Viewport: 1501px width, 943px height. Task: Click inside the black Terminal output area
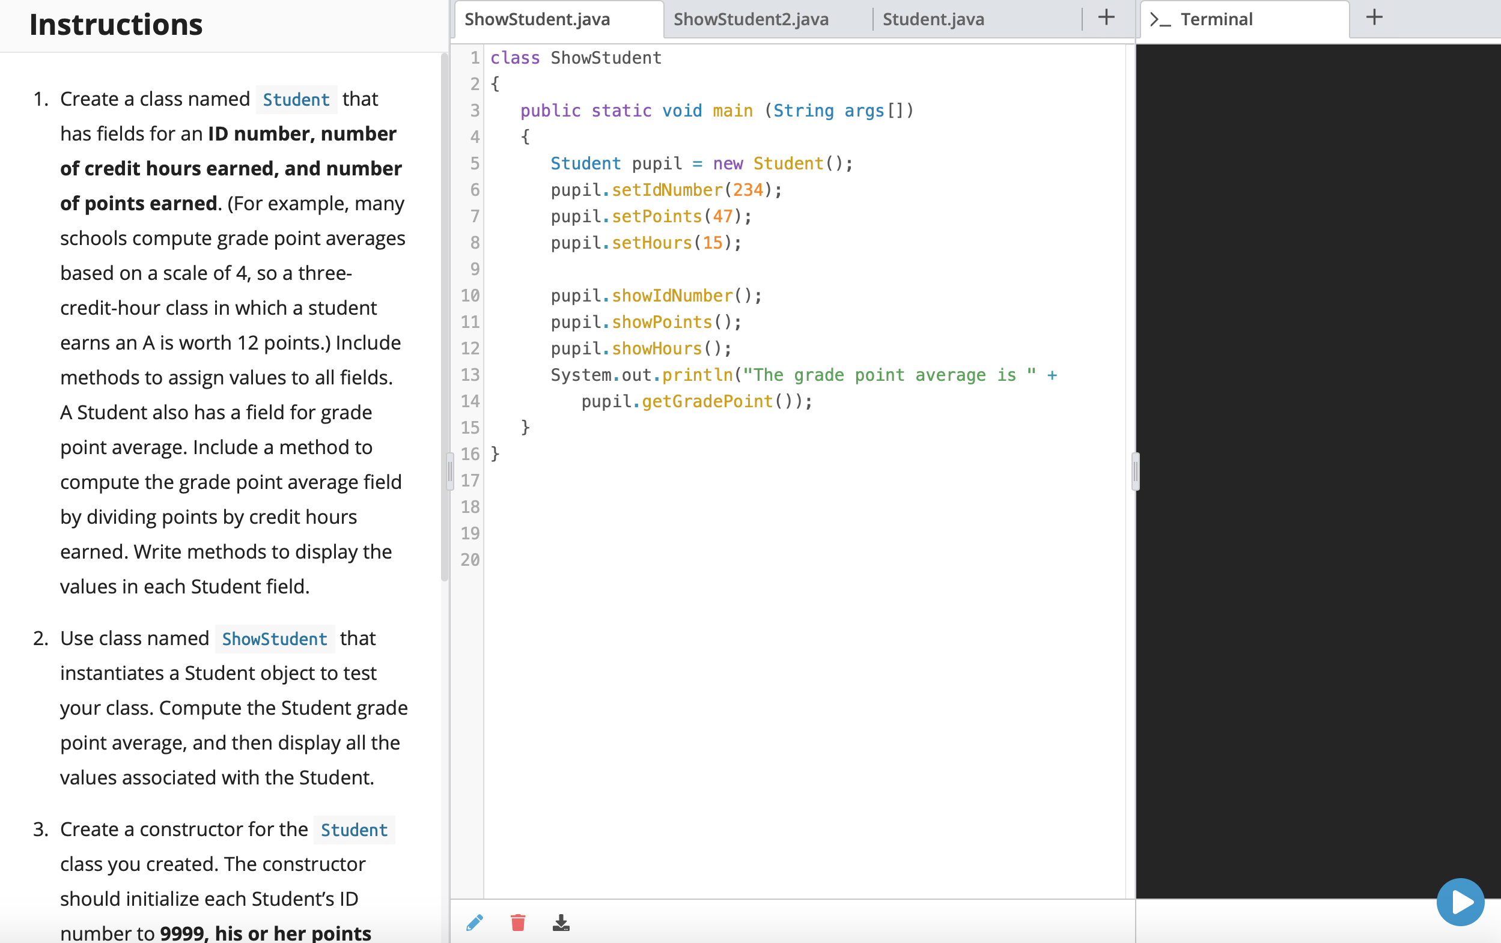coord(1309,436)
